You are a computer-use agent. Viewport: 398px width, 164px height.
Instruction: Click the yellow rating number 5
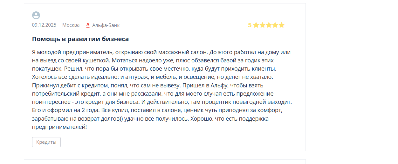[250, 25]
